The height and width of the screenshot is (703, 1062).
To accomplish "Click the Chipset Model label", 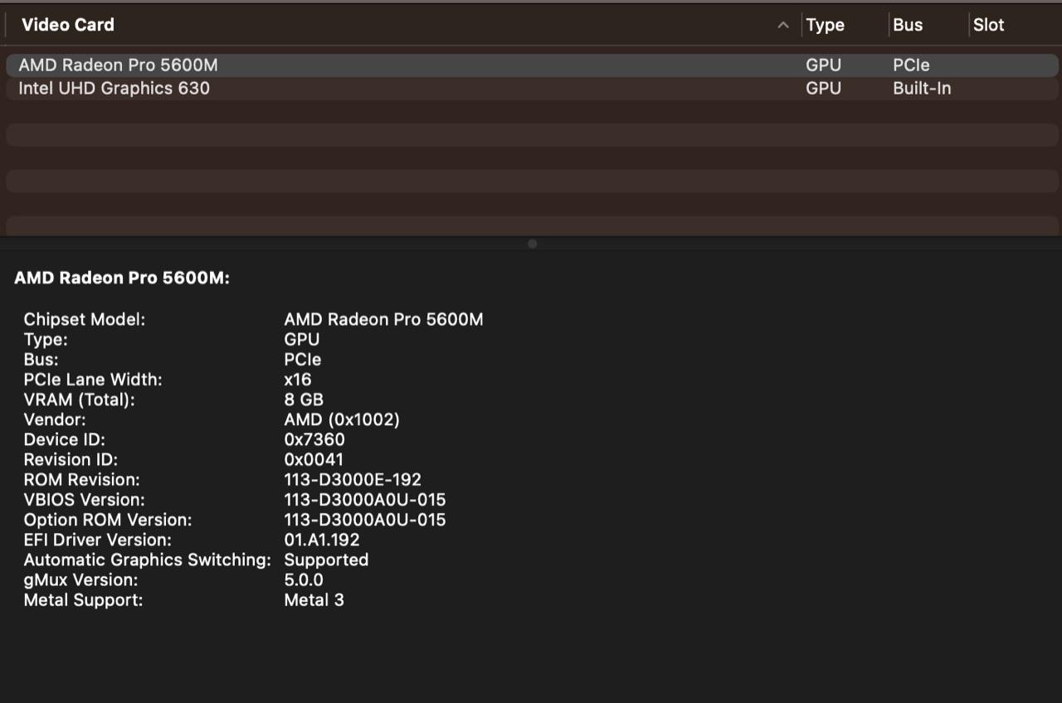I will 85,319.
